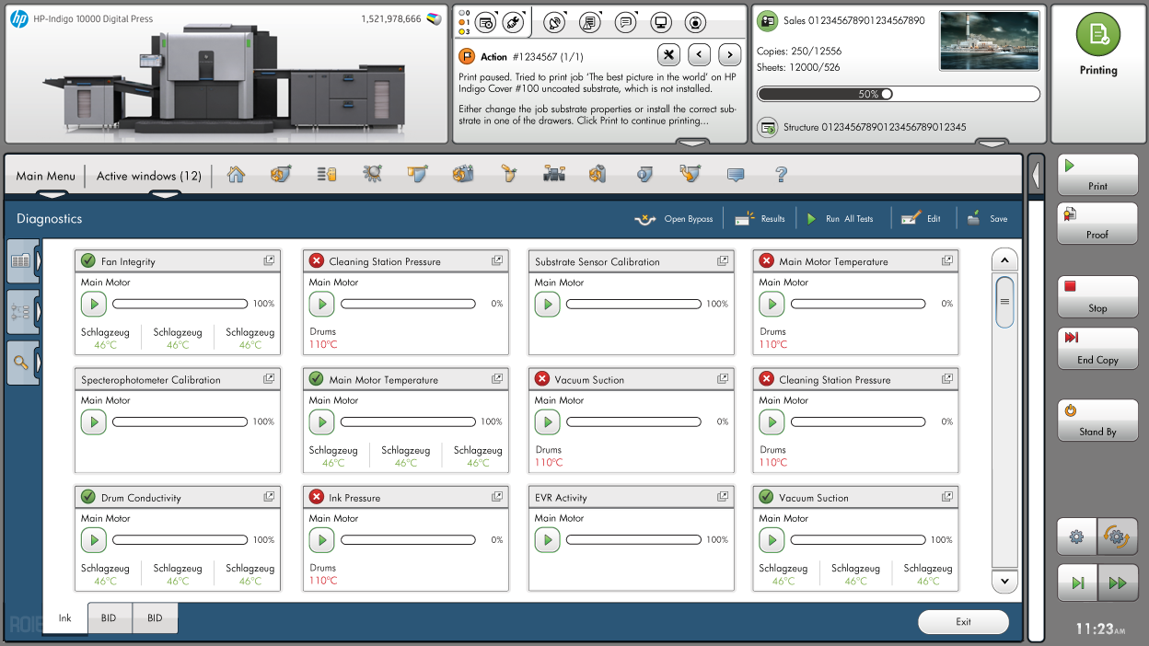
Task: Run the Fan Integrity test
Action: 93,304
